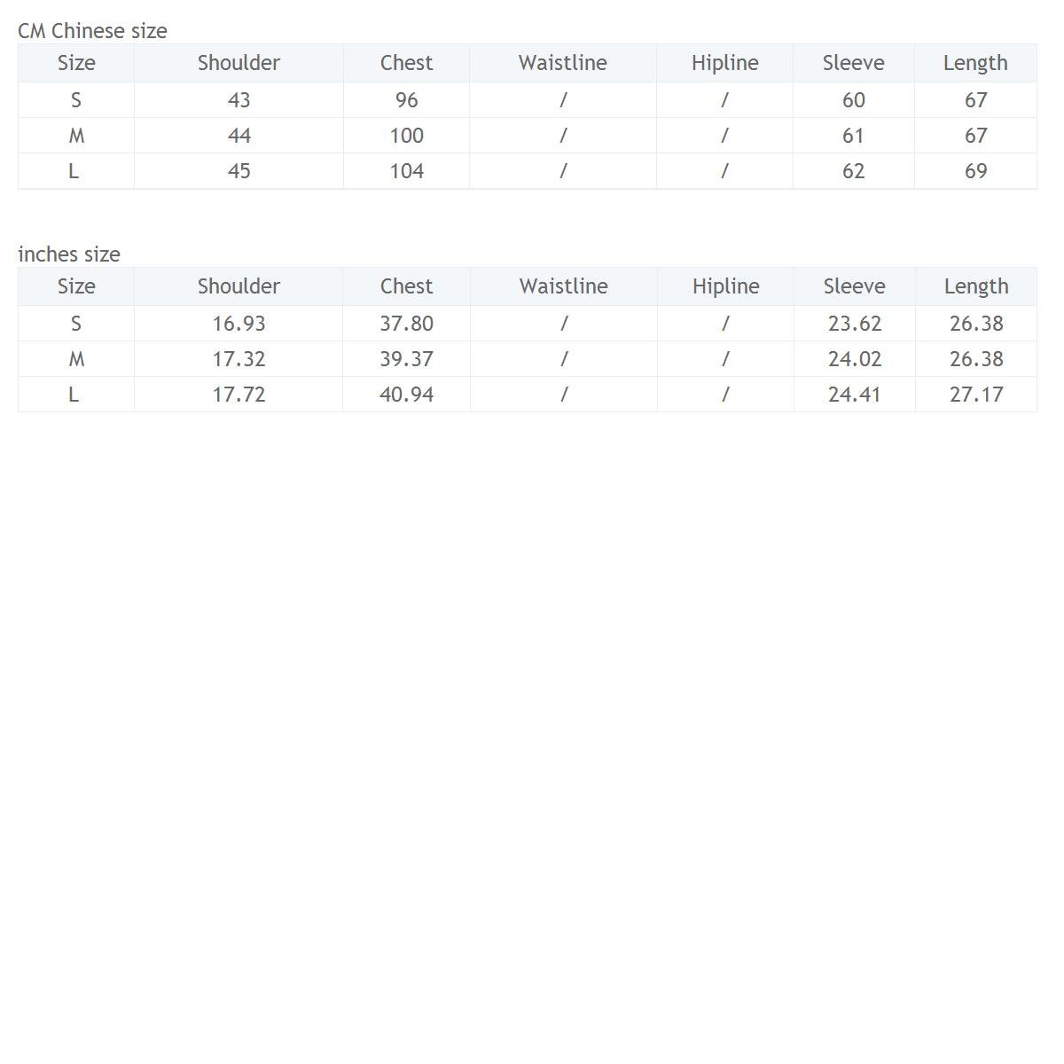Image resolution: width=1064 pixels, height=1064 pixels.
Task: Click the shoulder value 16.93 cell
Action: point(239,324)
